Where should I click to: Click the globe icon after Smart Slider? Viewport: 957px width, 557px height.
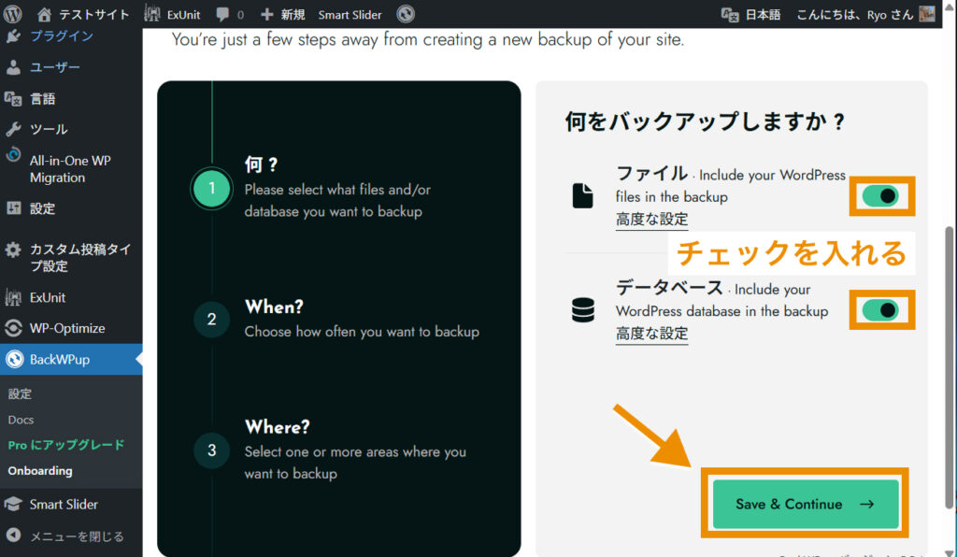pos(405,14)
